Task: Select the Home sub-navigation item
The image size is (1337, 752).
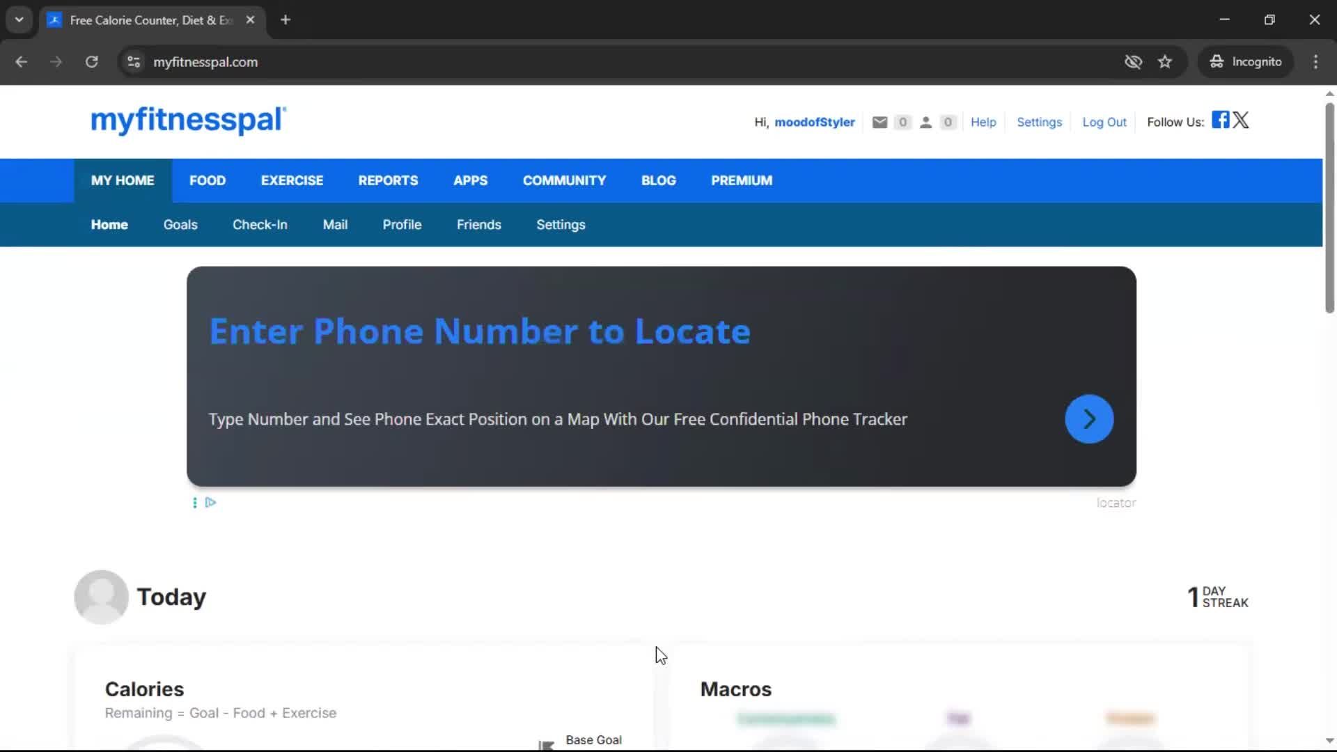Action: click(x=109, y=225)
